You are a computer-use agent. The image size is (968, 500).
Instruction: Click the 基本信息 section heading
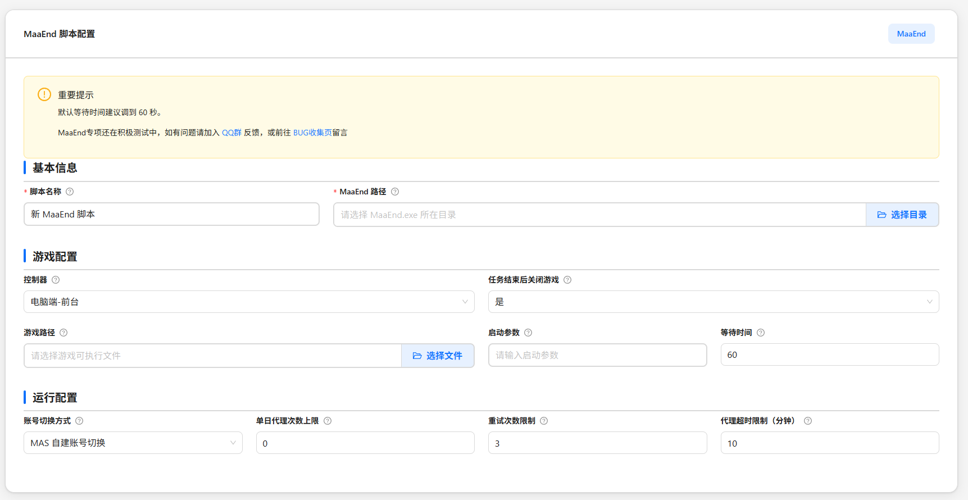pyautogui.click(x=54, y=168)
